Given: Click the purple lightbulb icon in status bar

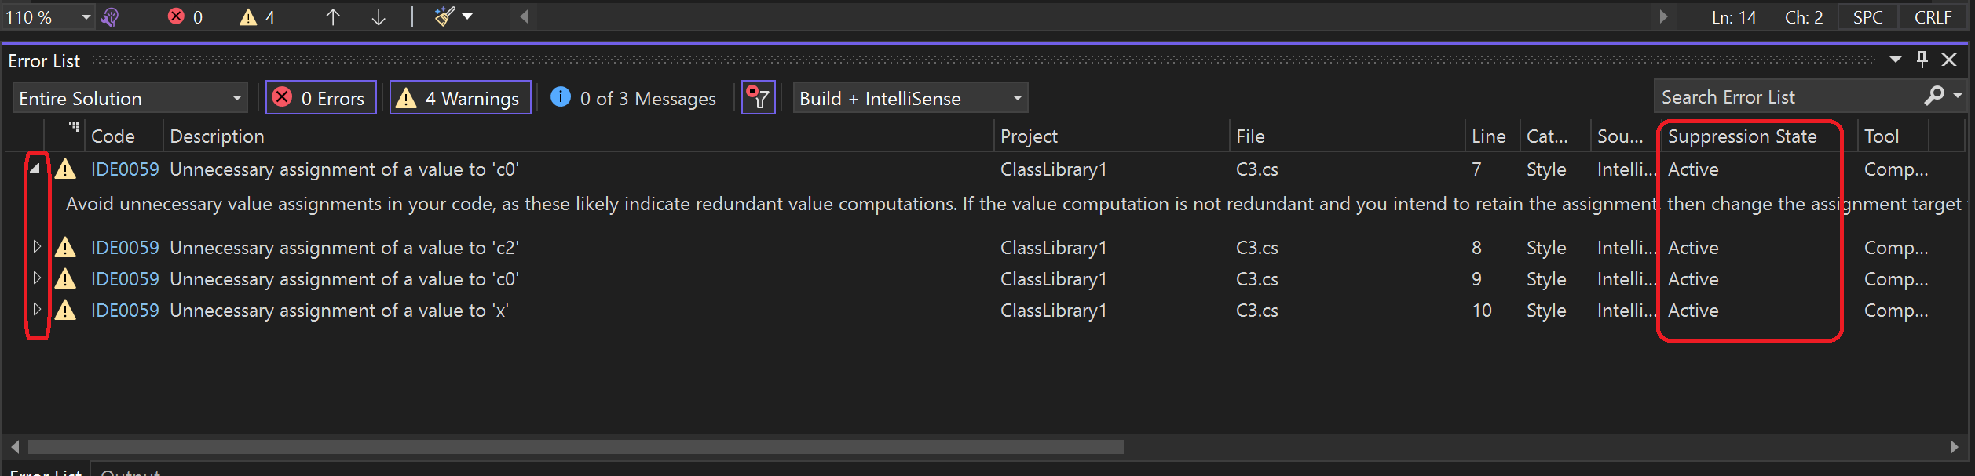Looking at the screenshot, I should (109, 16).
